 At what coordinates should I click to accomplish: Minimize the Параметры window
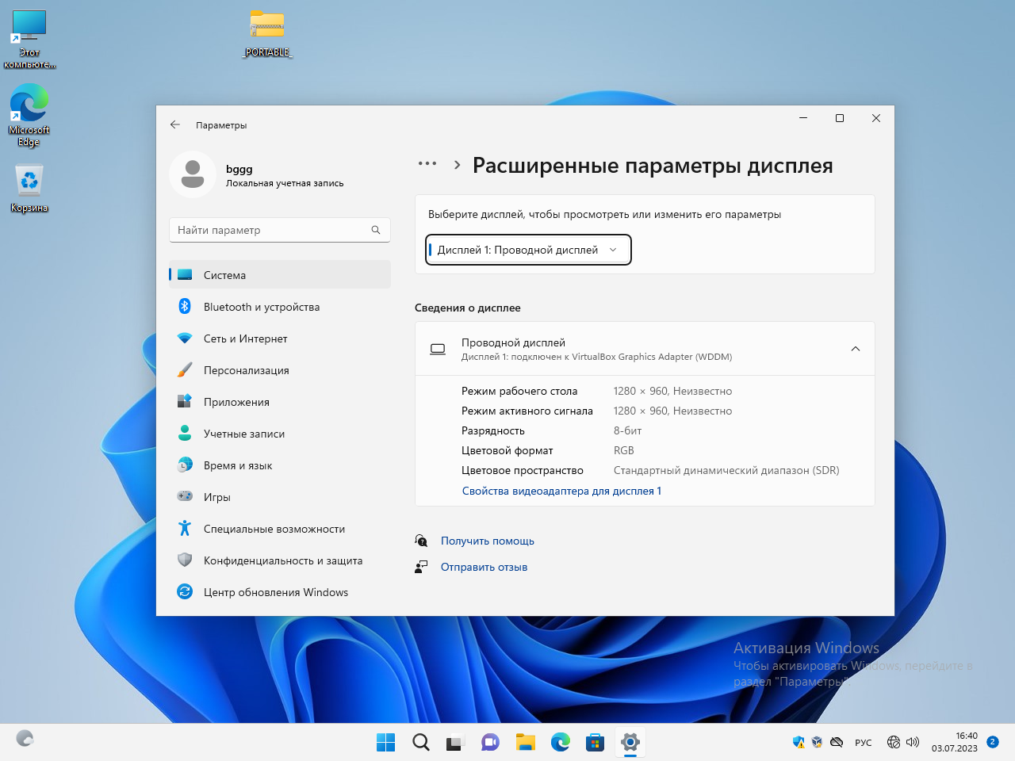(x=803, y=118)
